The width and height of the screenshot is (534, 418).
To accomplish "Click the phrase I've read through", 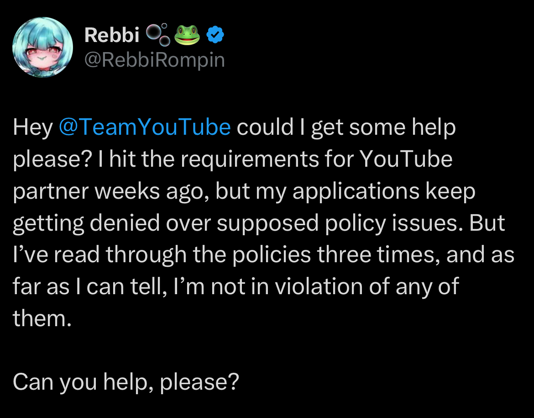I will [100, 255].
